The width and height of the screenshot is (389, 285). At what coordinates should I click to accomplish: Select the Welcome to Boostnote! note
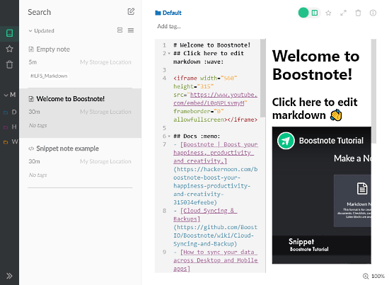80,113
